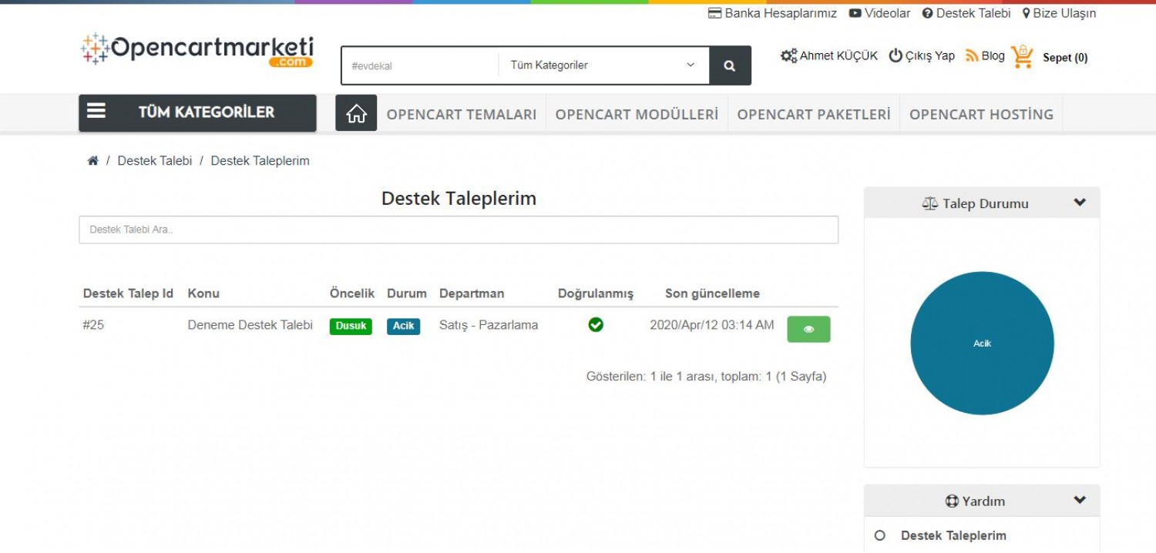The height and width of the screenshot is (553, 1156).
Task: Open Destek Talebi top link
Action: [973, 13]
